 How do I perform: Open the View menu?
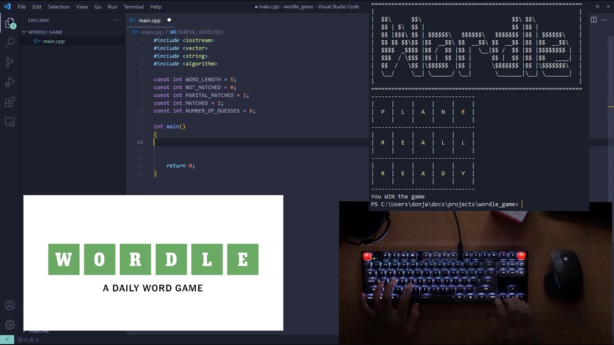point(82,7)
